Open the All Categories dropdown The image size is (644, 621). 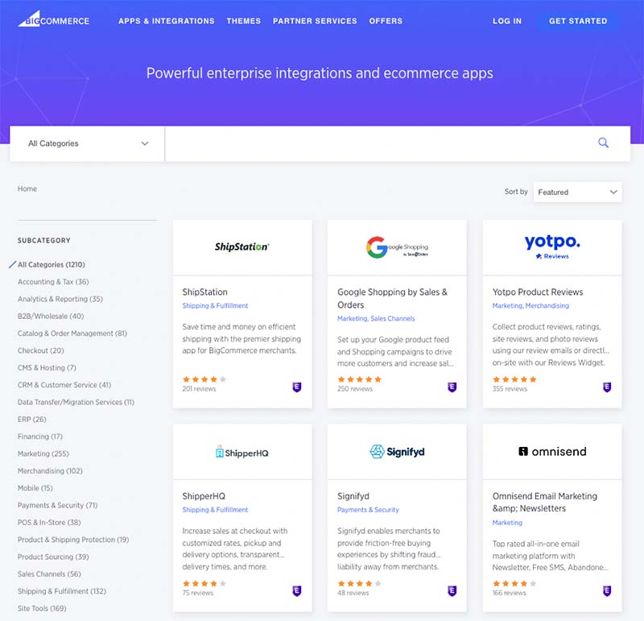87,143
